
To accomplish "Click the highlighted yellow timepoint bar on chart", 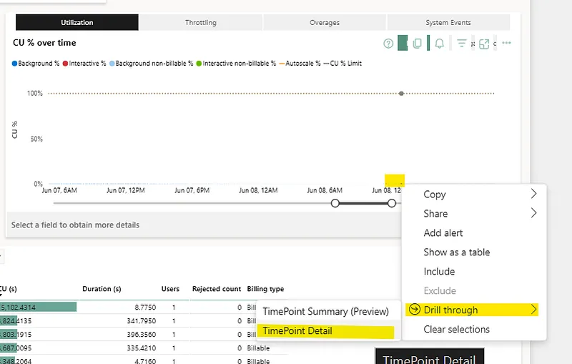I will point(395,180).
